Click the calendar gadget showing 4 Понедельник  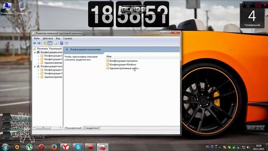tap(252, 18)
